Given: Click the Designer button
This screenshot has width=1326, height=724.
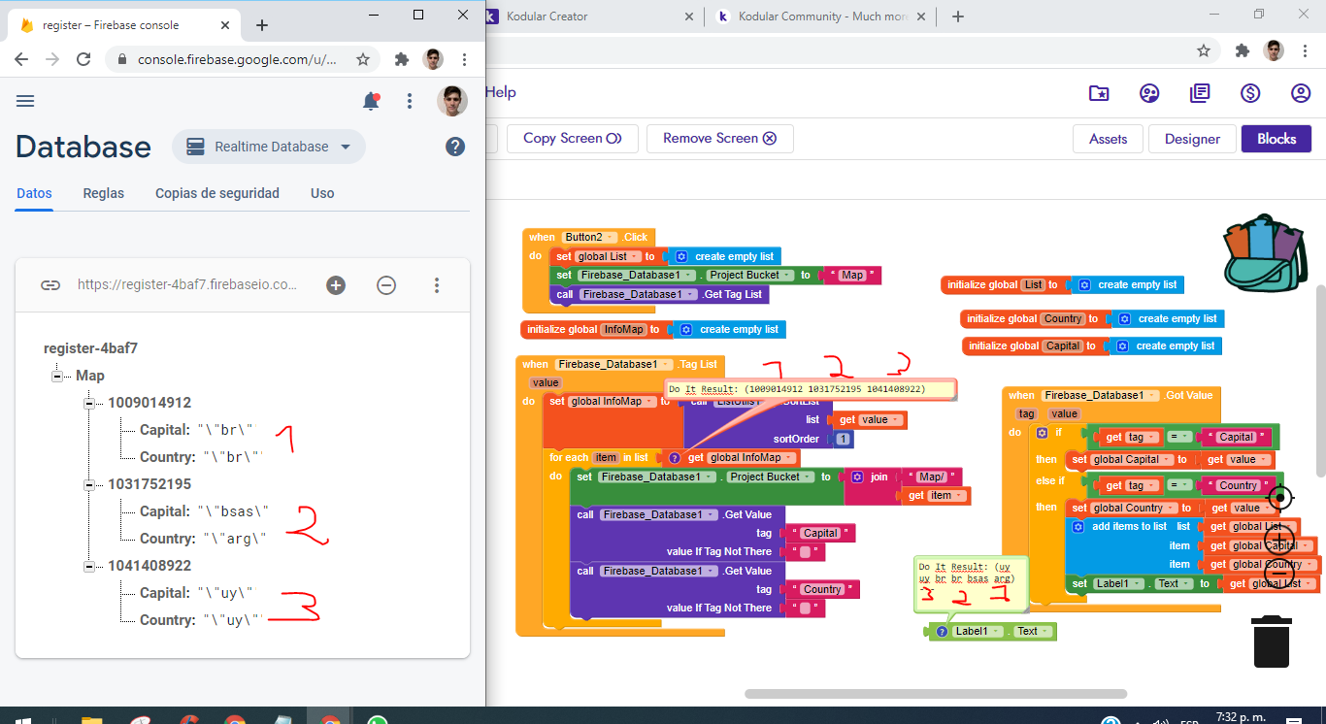Looking at the screenshot, I should 1192,139.
